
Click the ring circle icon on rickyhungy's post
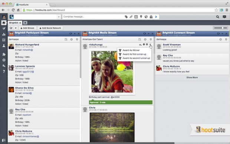point(147,44)
